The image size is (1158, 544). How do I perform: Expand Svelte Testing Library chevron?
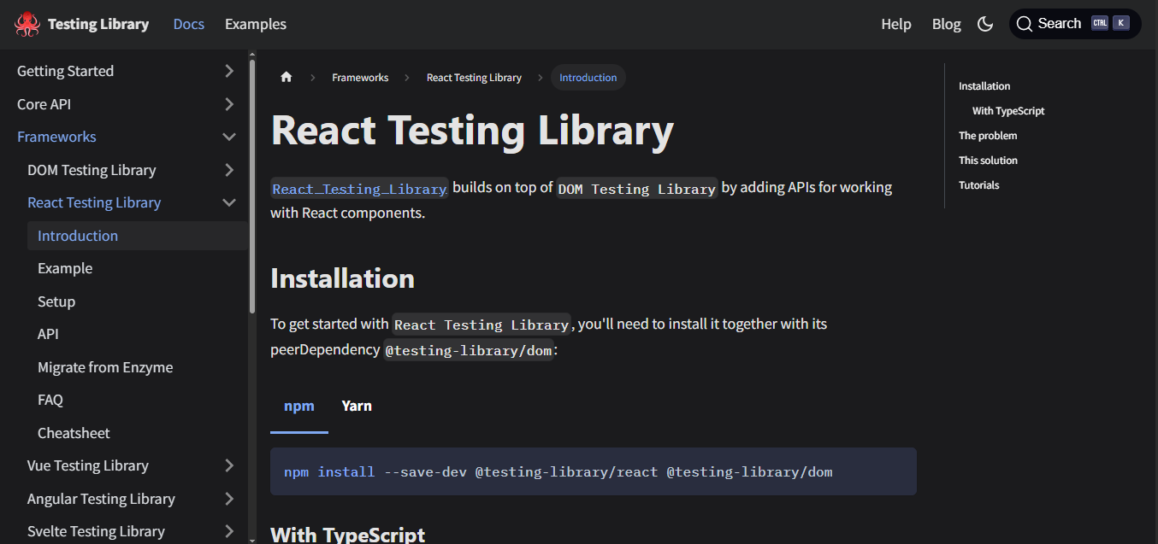point(229,531)
